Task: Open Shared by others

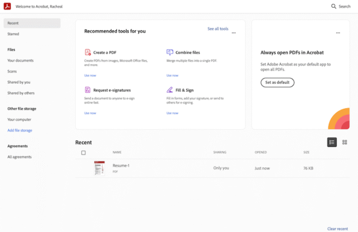Action: (x=21, y=93)
